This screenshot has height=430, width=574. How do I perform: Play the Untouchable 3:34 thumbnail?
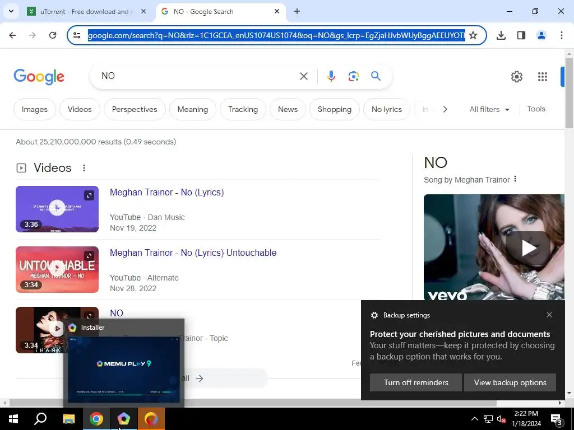pos(57,269)
